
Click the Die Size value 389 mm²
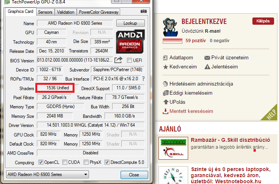coord(102,42)
